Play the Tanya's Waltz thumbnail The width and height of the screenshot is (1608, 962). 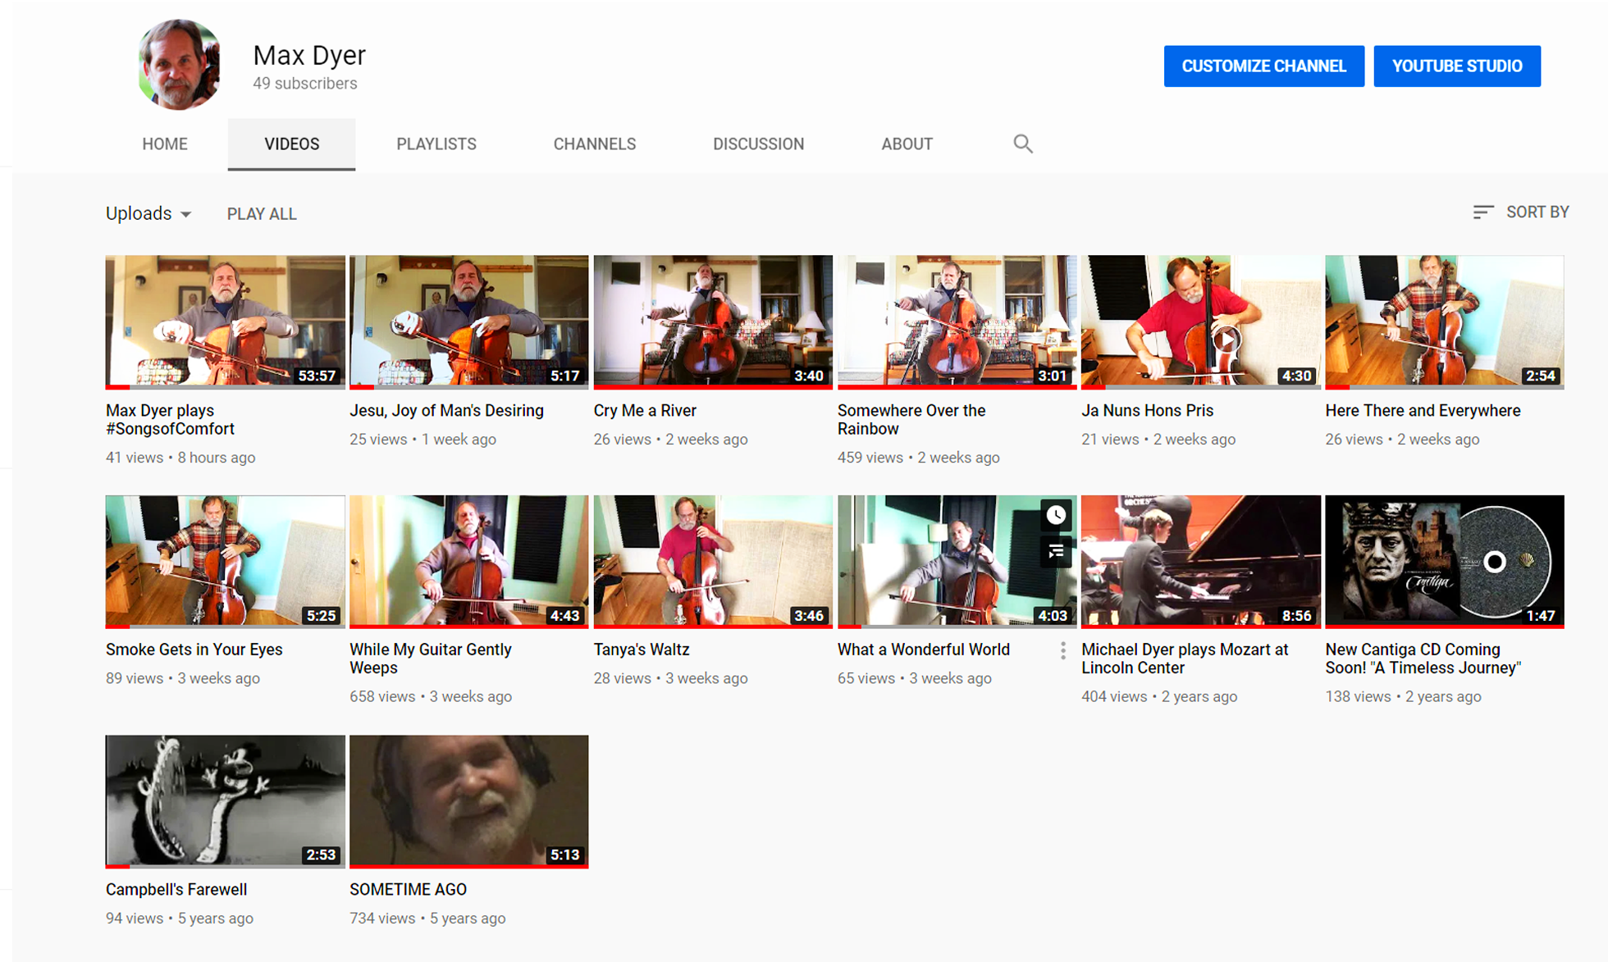tap(713, 561)
